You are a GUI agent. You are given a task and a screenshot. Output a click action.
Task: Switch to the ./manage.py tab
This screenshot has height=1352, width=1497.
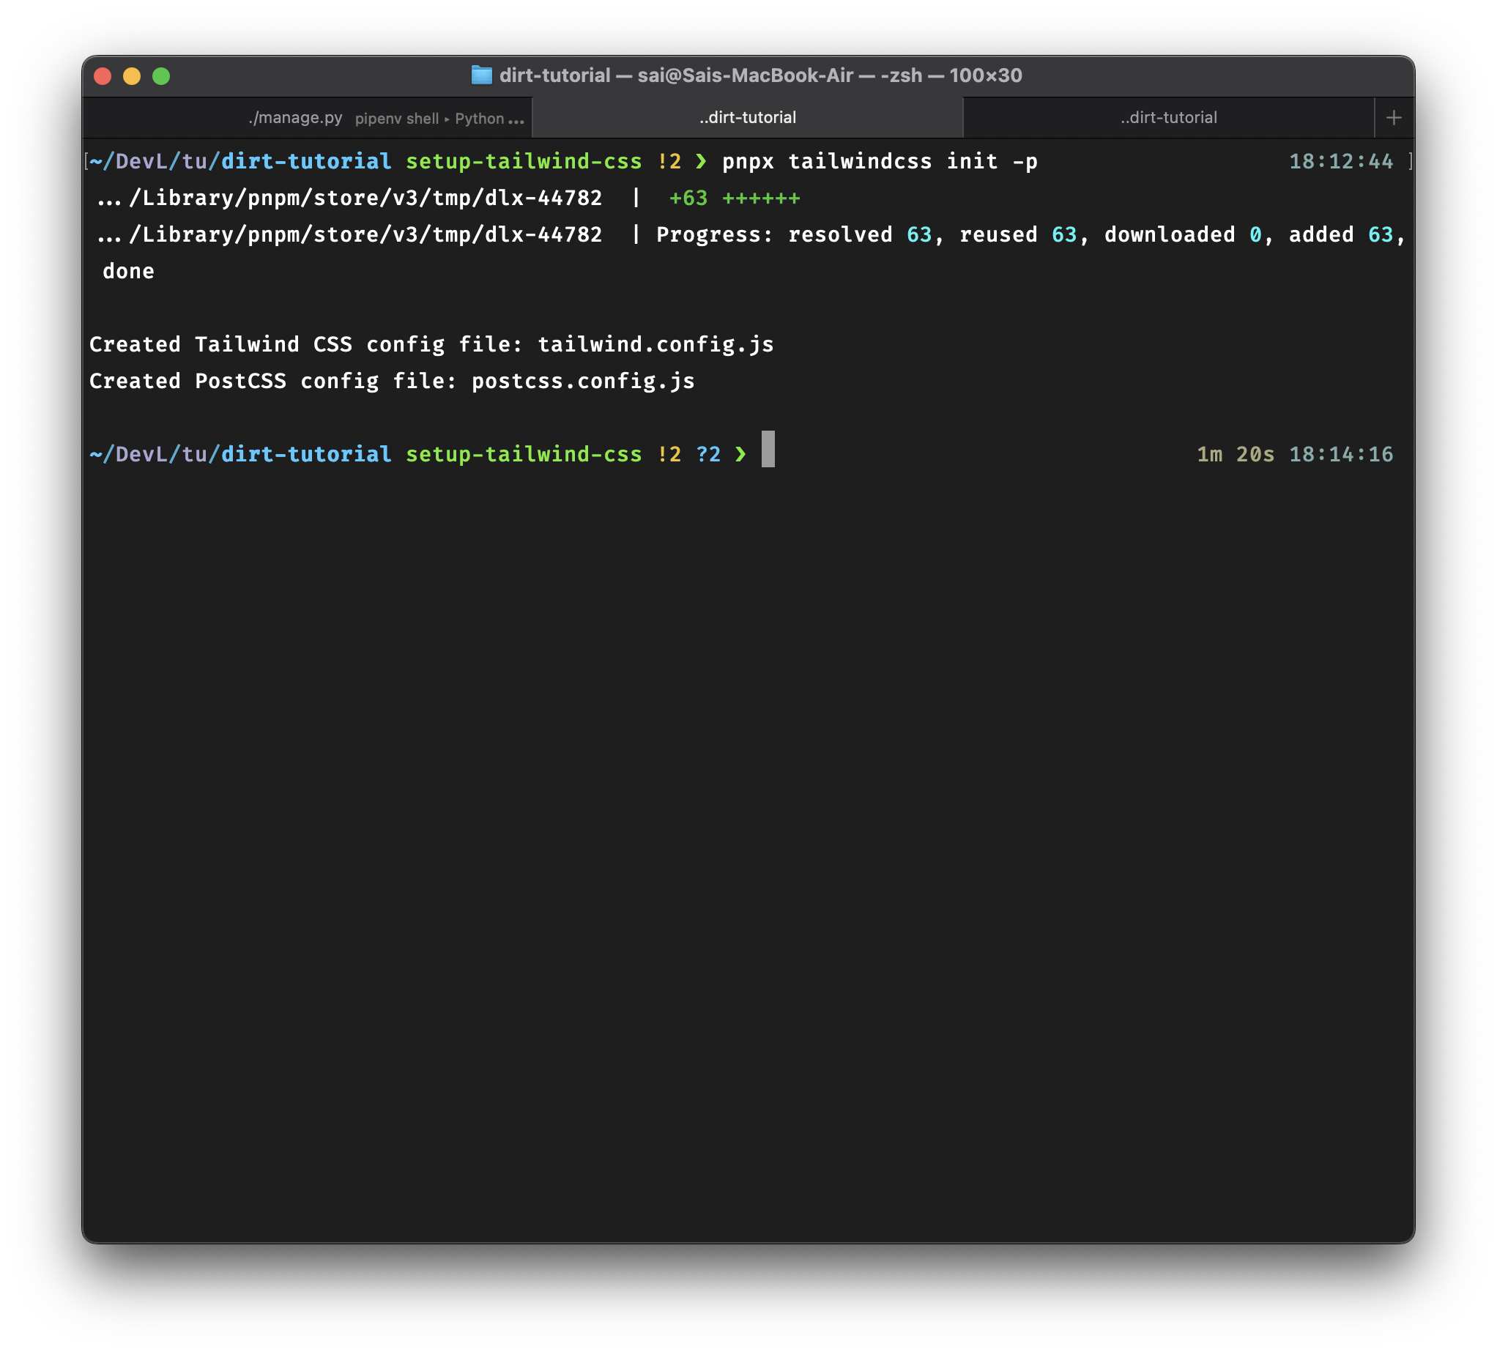(295, 117)
